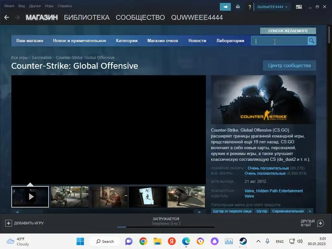Add more tags with the plus button
Image resolution: width=332 pixels, height=249 pixels.
[310, 211]
